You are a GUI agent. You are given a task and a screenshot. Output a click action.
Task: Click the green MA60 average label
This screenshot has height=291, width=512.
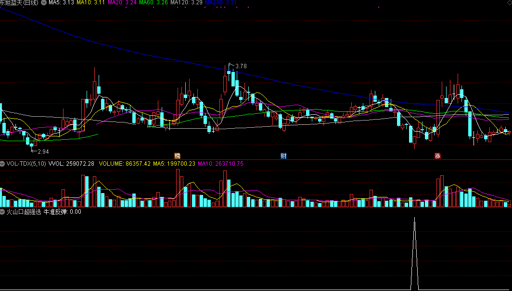[x=154, y=3]
